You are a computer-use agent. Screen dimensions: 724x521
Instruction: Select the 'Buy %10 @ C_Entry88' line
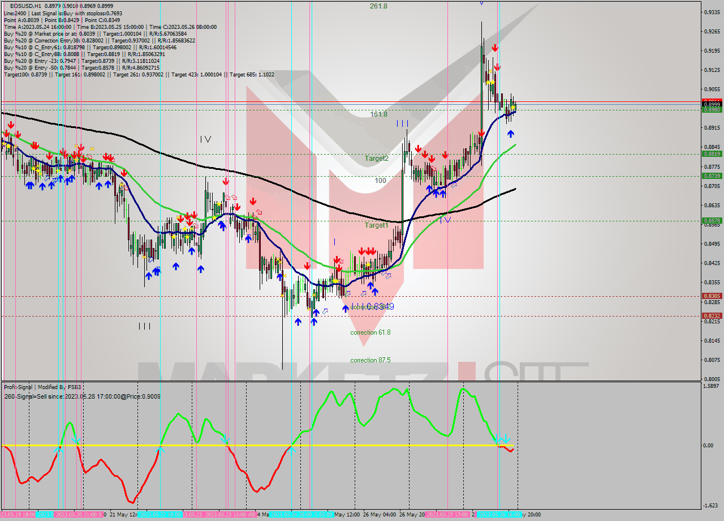83,54
